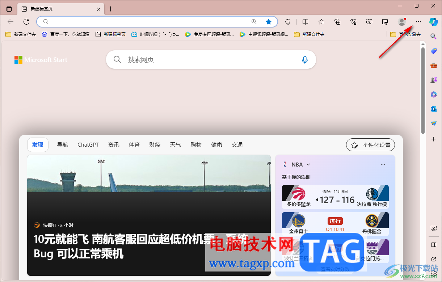Open the NBA card more-options menu
Image resolution: width=442 pixels, height=282 pixels.
[x=383, y=164]
